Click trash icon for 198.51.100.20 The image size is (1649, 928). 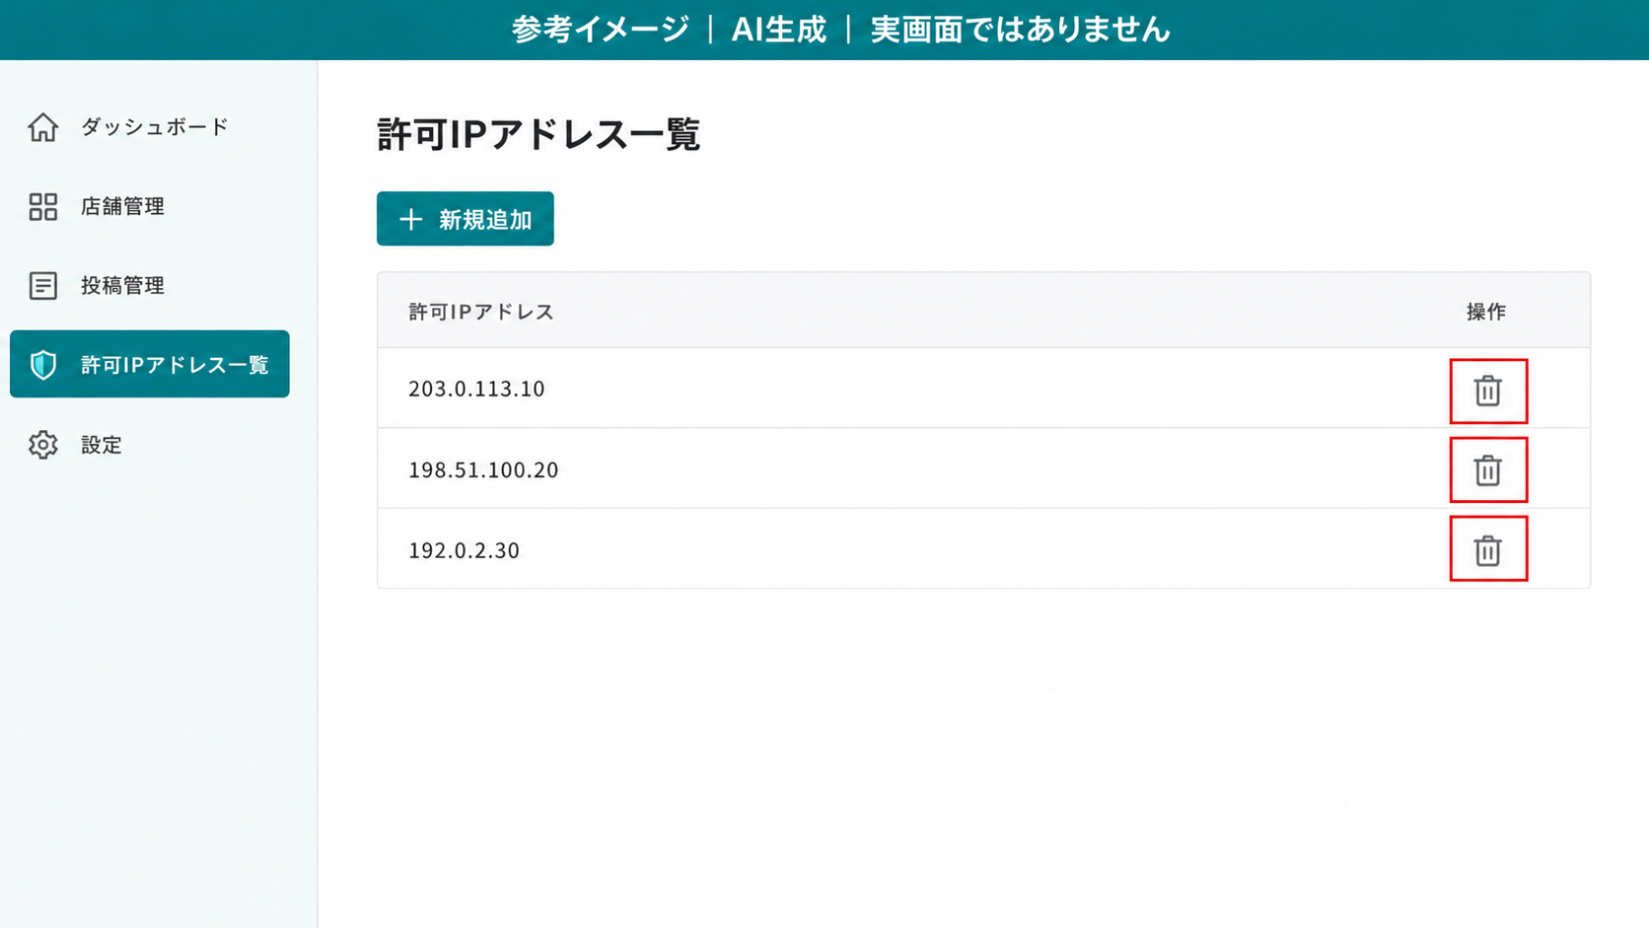coord(1487,469)
